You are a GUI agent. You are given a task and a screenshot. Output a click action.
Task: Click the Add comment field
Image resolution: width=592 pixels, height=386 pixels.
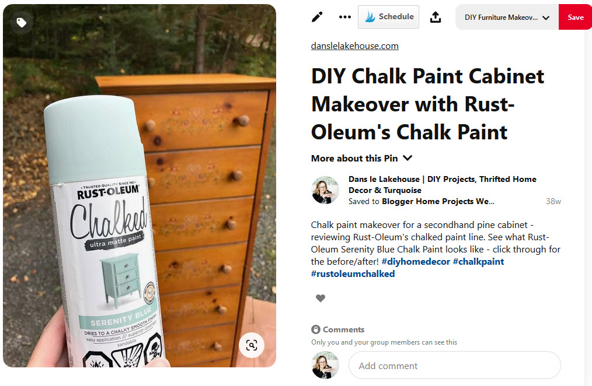tap(455, 365)
